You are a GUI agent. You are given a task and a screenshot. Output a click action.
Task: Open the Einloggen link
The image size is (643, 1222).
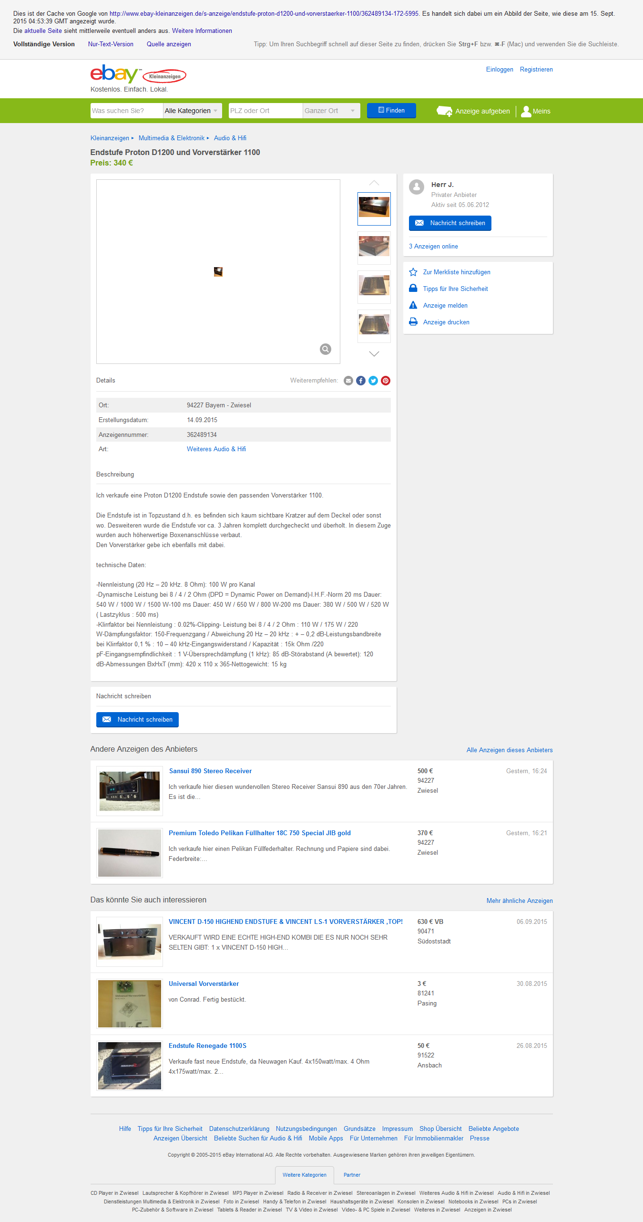pos(500,70)
